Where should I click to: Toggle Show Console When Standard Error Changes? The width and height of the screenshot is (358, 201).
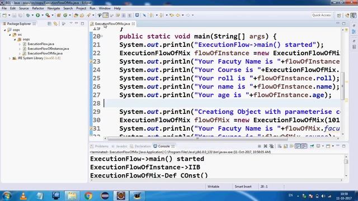[x=304, y=146]
